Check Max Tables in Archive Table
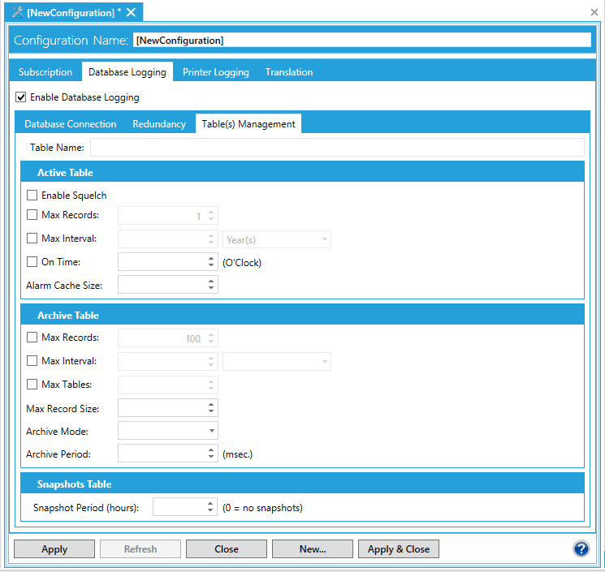This screenshot has height=572, width=605. (x=32, y=384)
